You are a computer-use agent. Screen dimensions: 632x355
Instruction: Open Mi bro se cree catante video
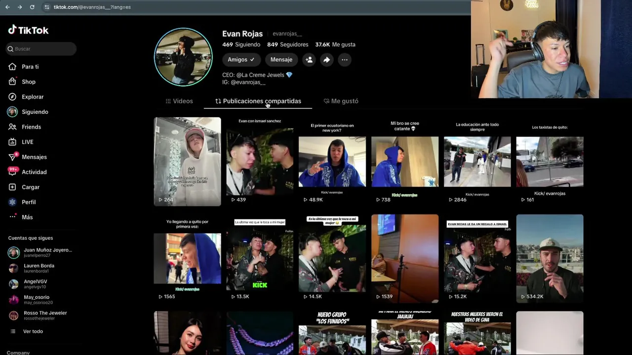[405, 161]
